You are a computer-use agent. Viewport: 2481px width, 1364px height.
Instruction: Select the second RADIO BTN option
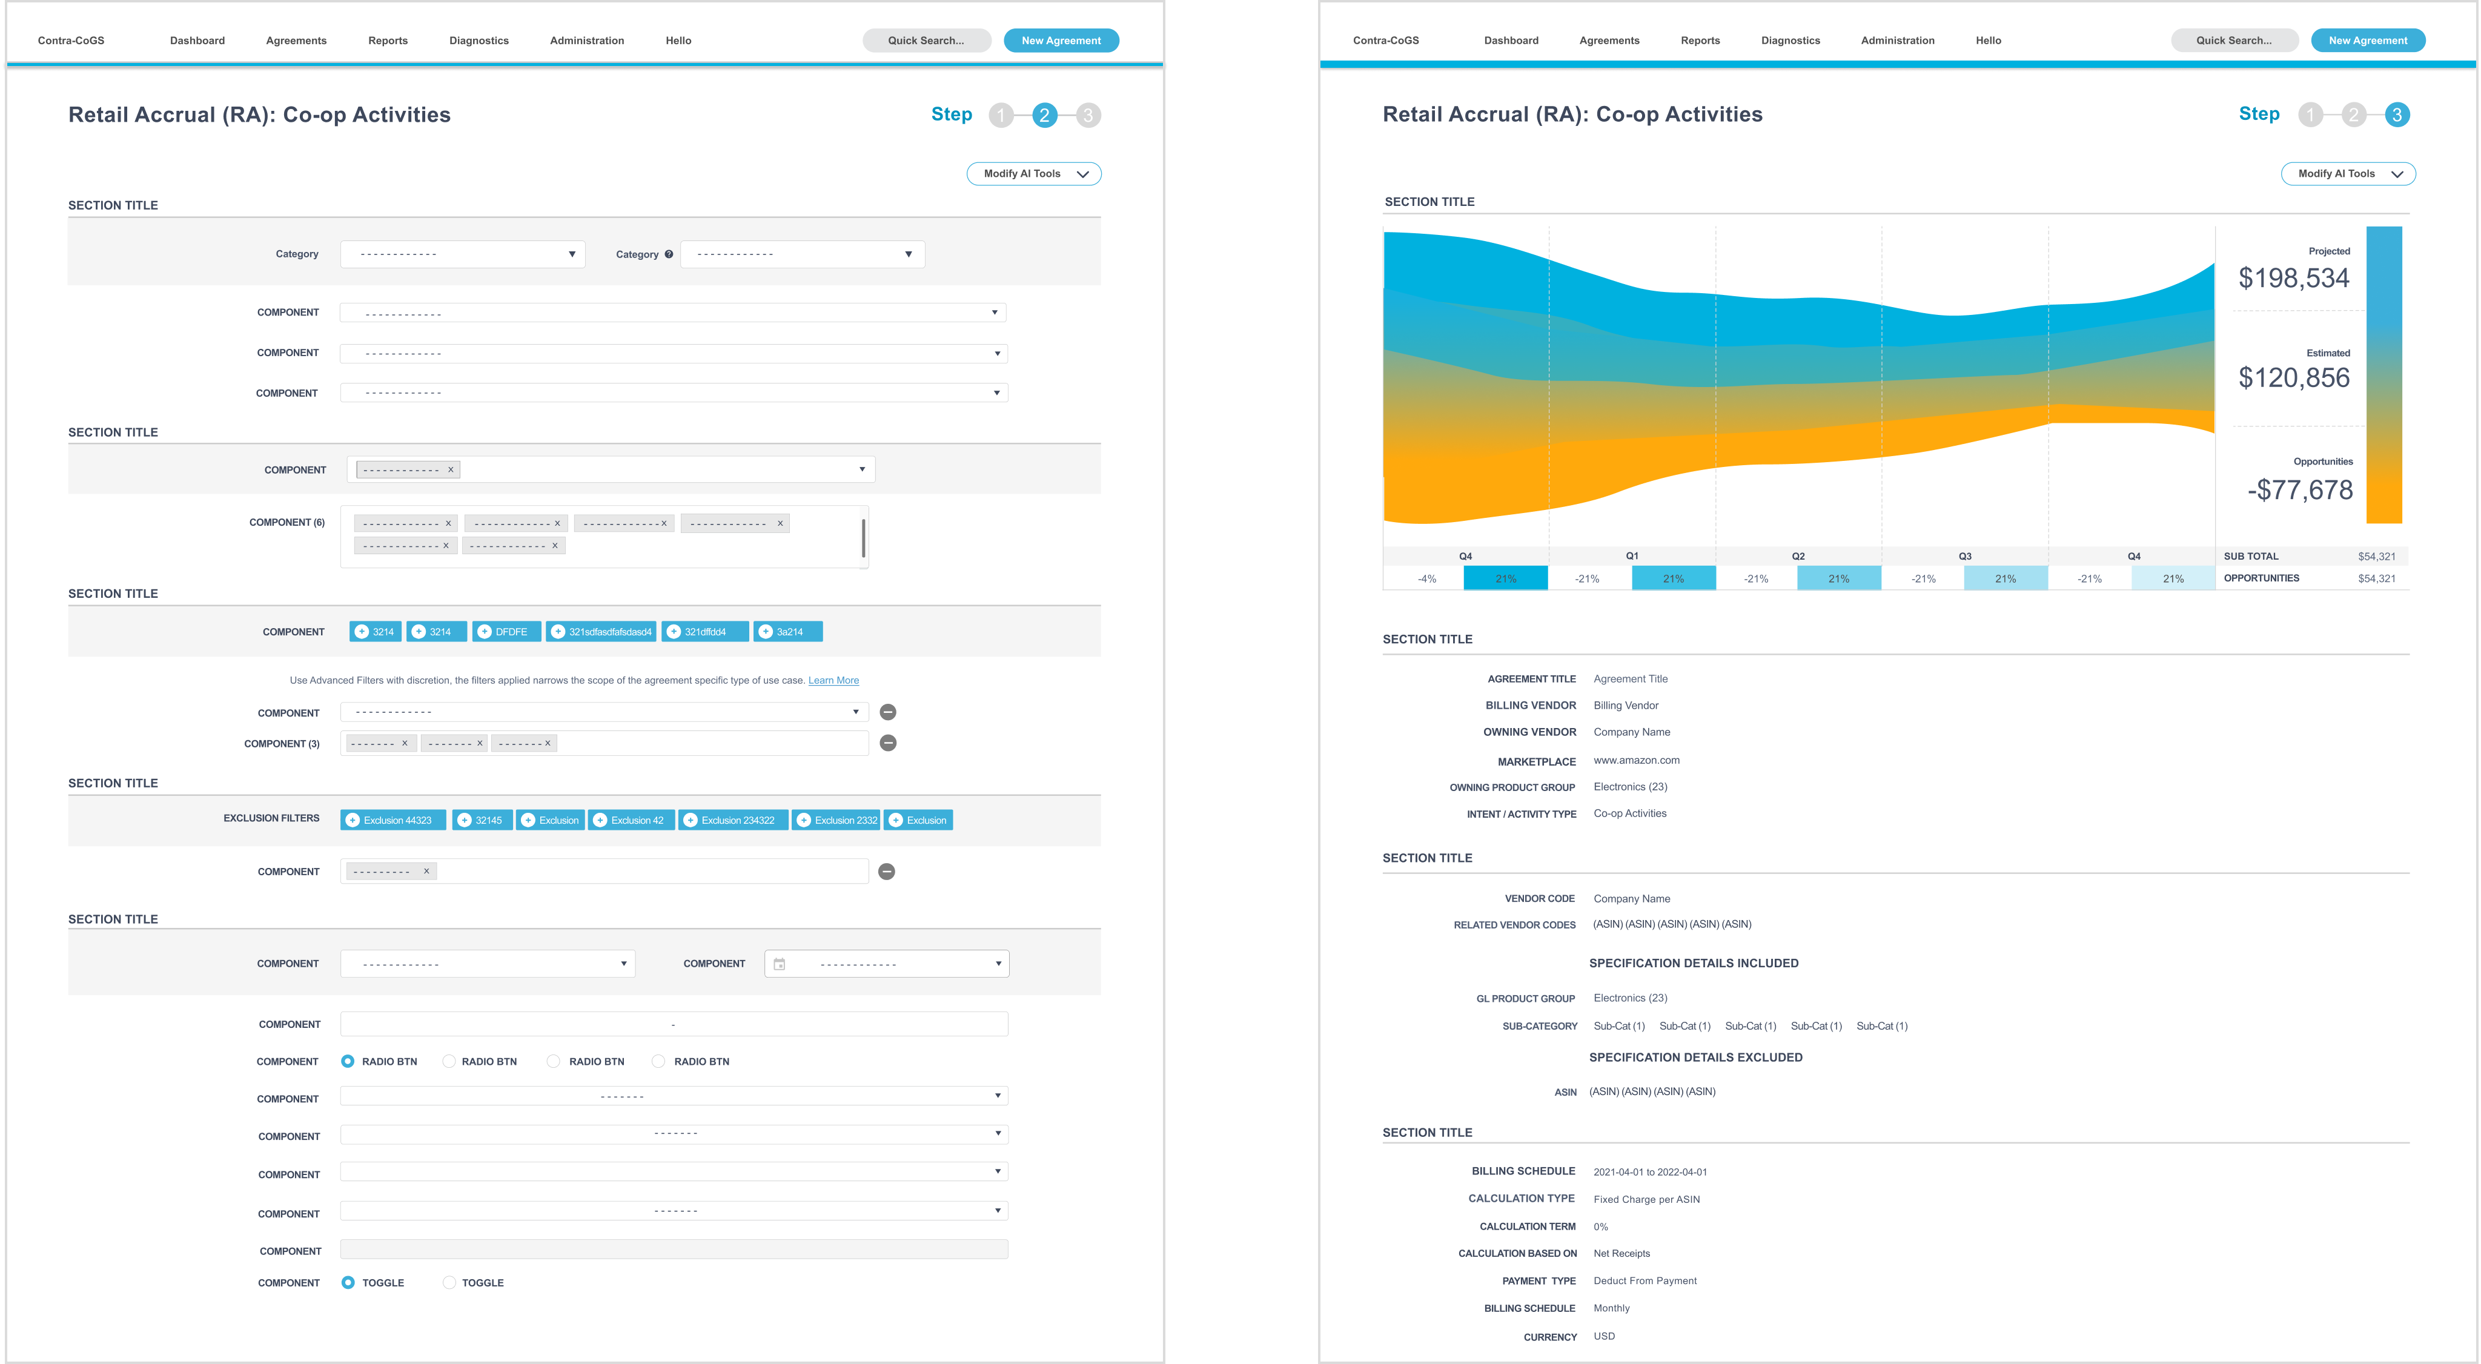(x=449, y=1062)
